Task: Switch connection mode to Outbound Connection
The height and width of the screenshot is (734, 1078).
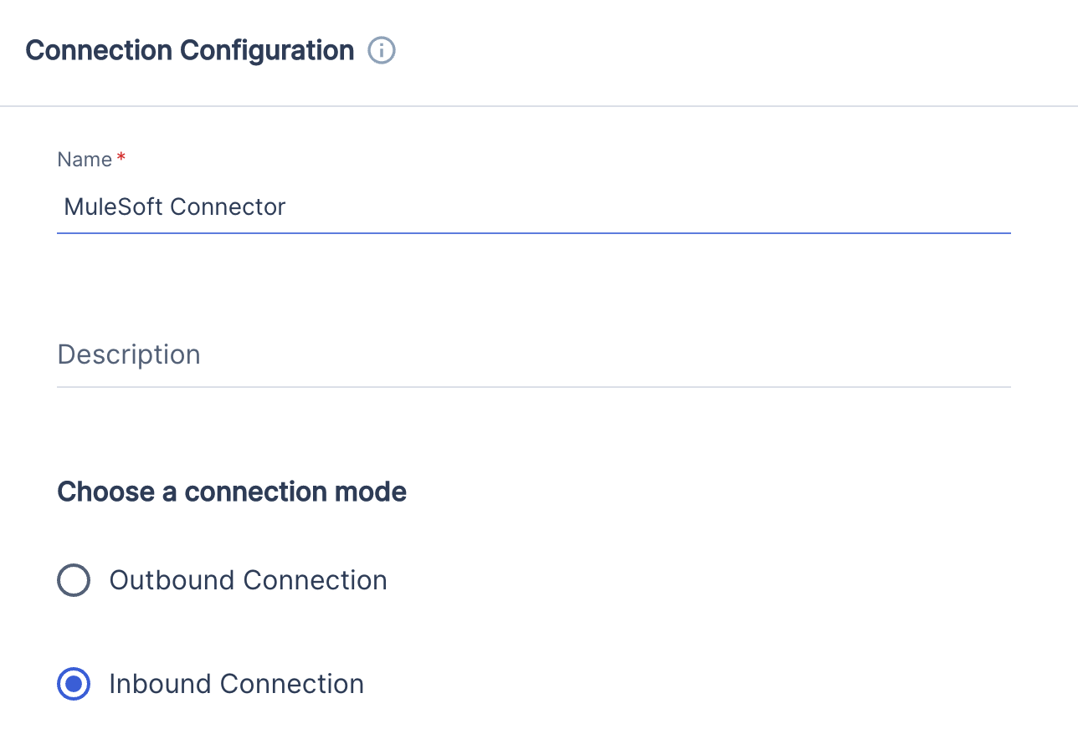Action: coord(73,580)
